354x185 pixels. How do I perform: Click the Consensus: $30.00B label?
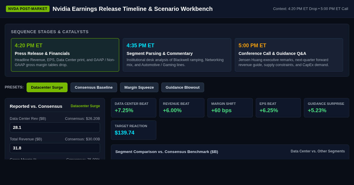point(82,139)
